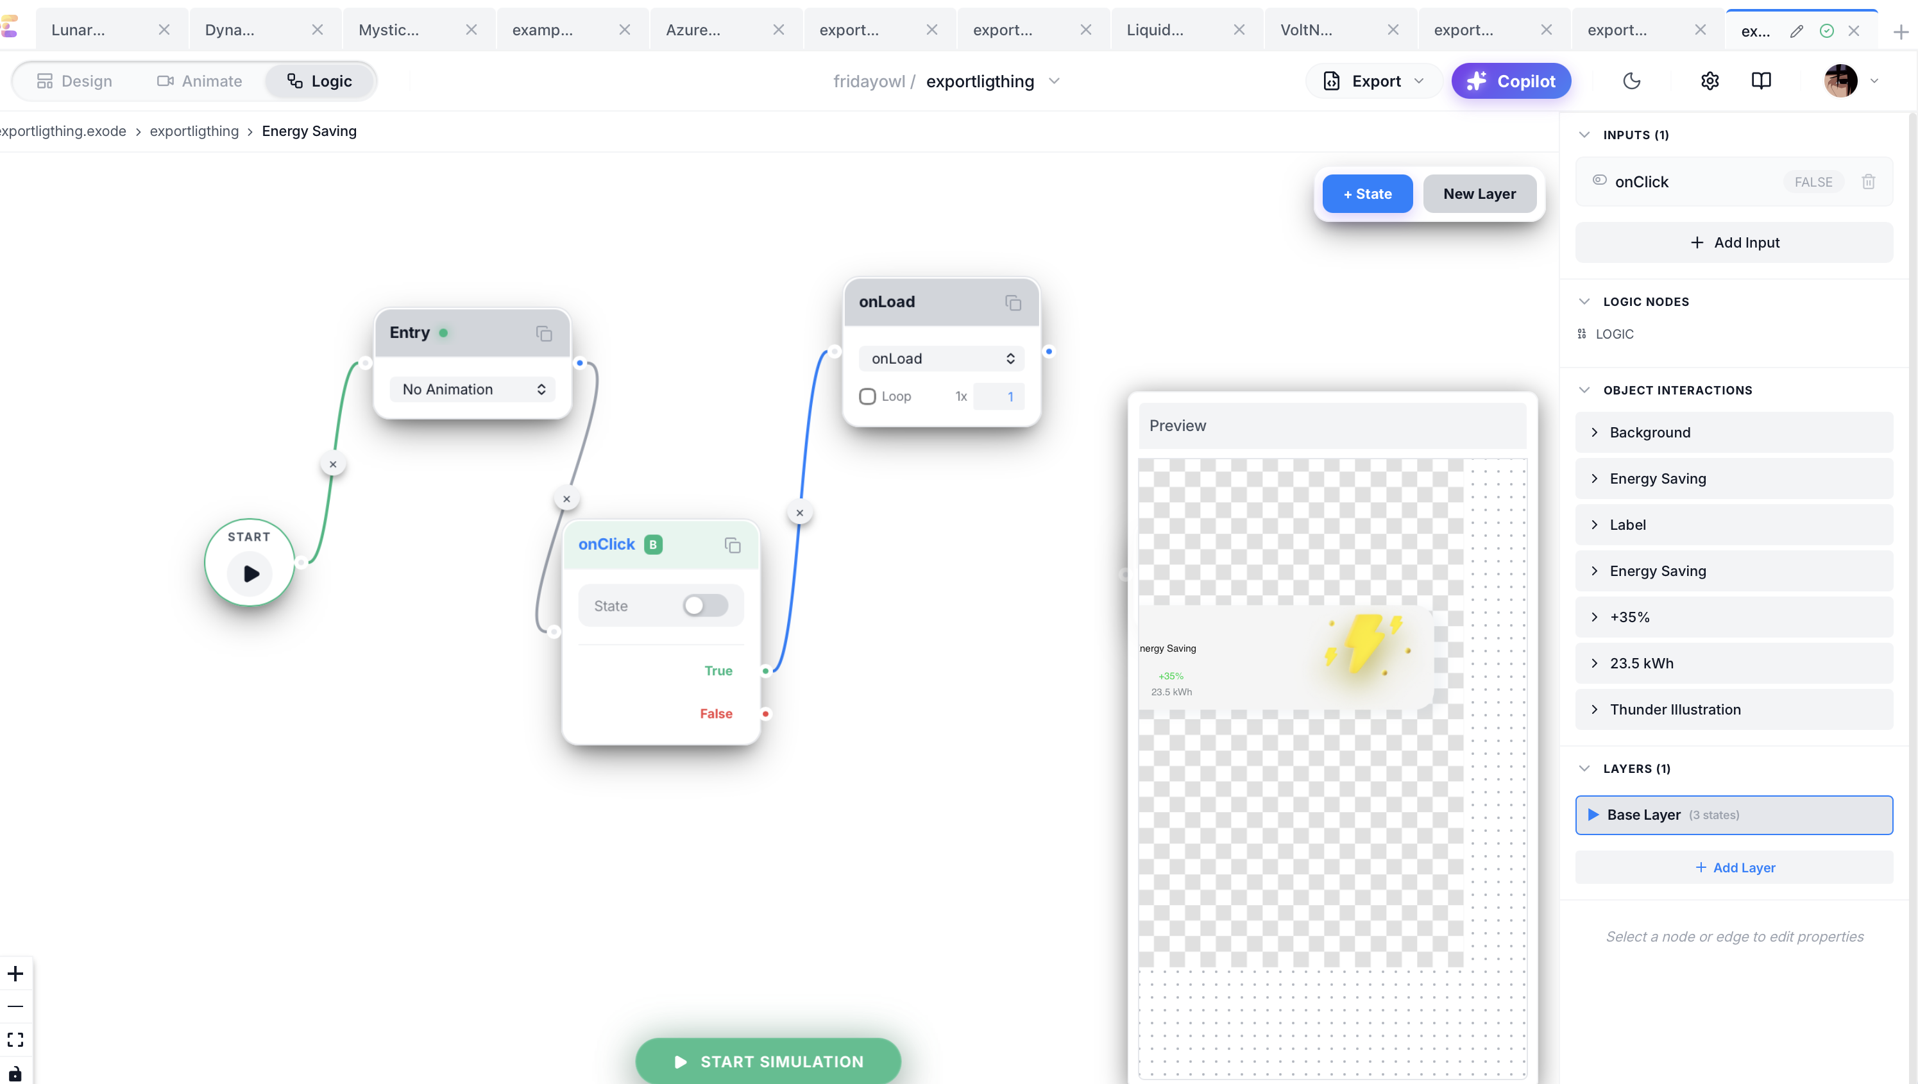Open the documentation book icon
Viewport: 1918px width, 1084px height.
[1761, 80]
